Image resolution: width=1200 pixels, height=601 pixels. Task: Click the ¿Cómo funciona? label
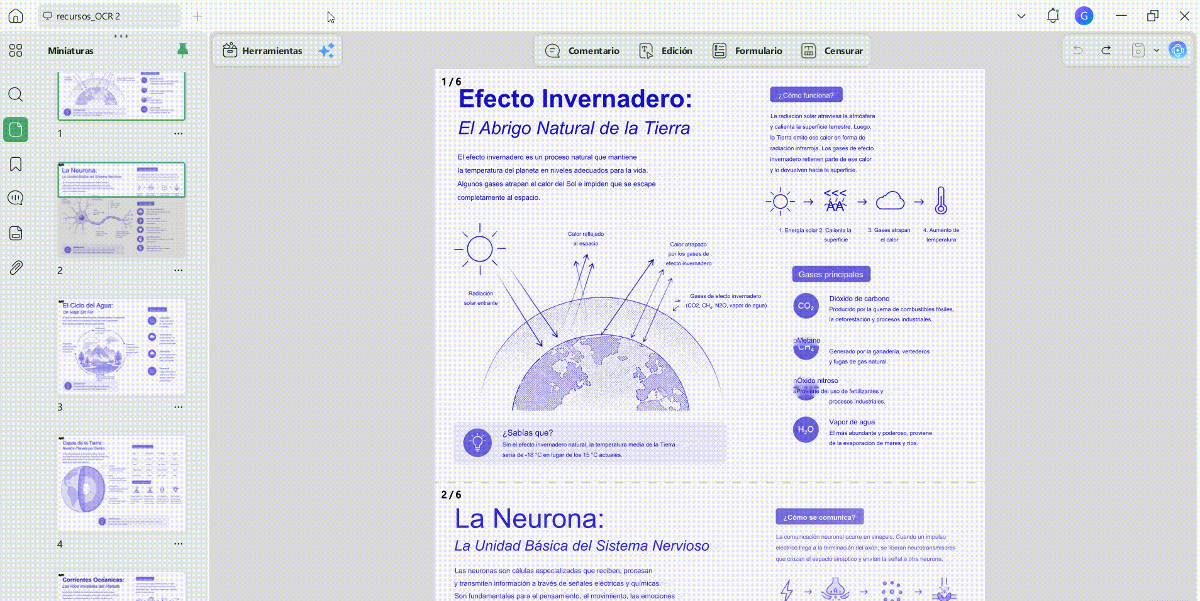pyautogui.click(x=806, y=95)
